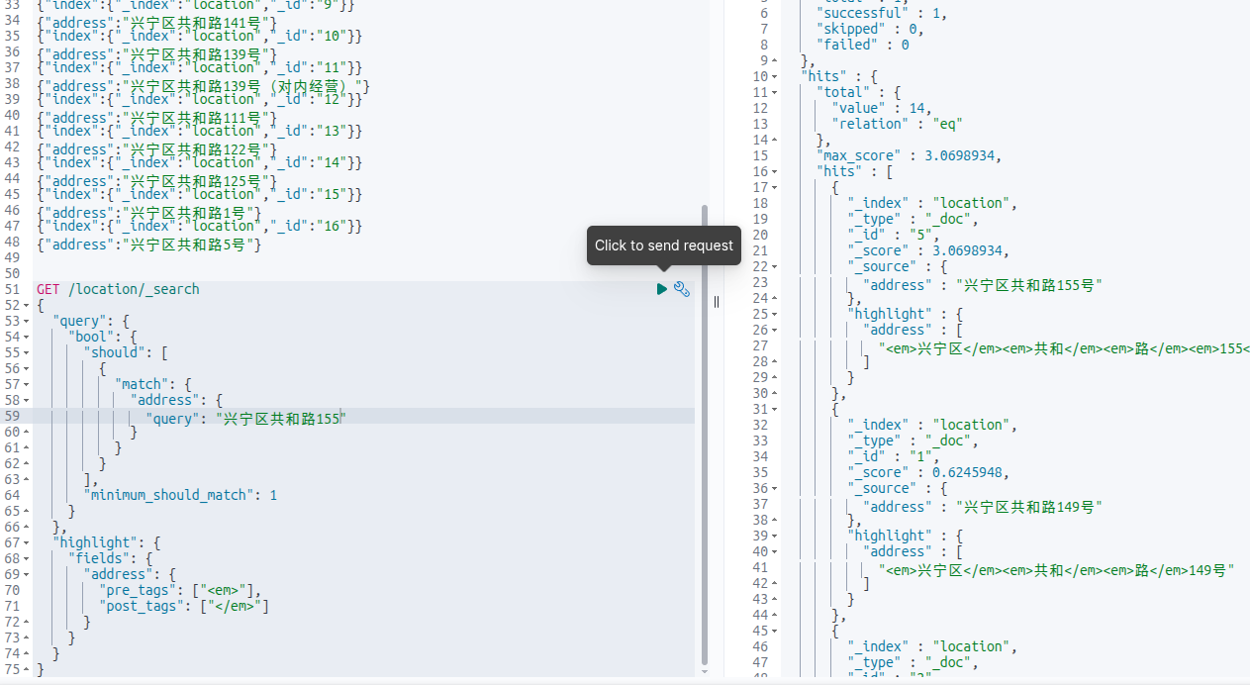Collapse the "query" block at line 53
Viewport: 1250px width, 685px height.
26,321
